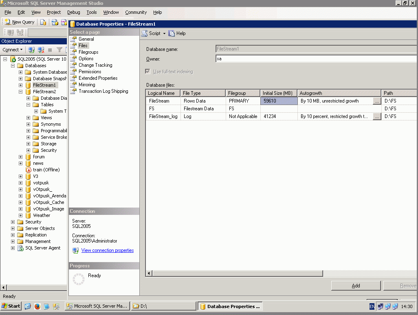Image resolution: width=418 pixels, height=315 pixels.
Task: Click the view connection properties icon
Action: (x=75, y=250)
